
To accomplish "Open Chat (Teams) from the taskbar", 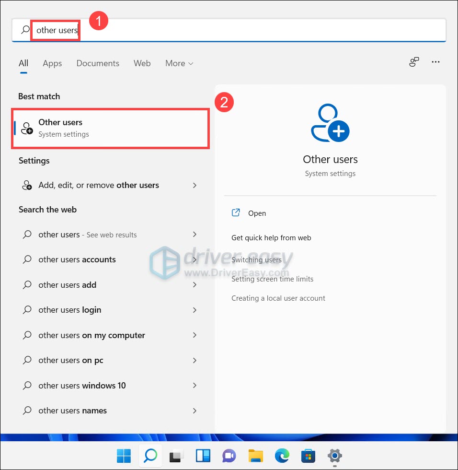I will pos(229,456).
